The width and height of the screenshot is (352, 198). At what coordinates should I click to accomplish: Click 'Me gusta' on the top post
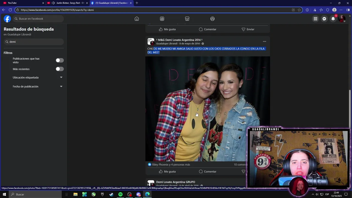click(167, 29)
